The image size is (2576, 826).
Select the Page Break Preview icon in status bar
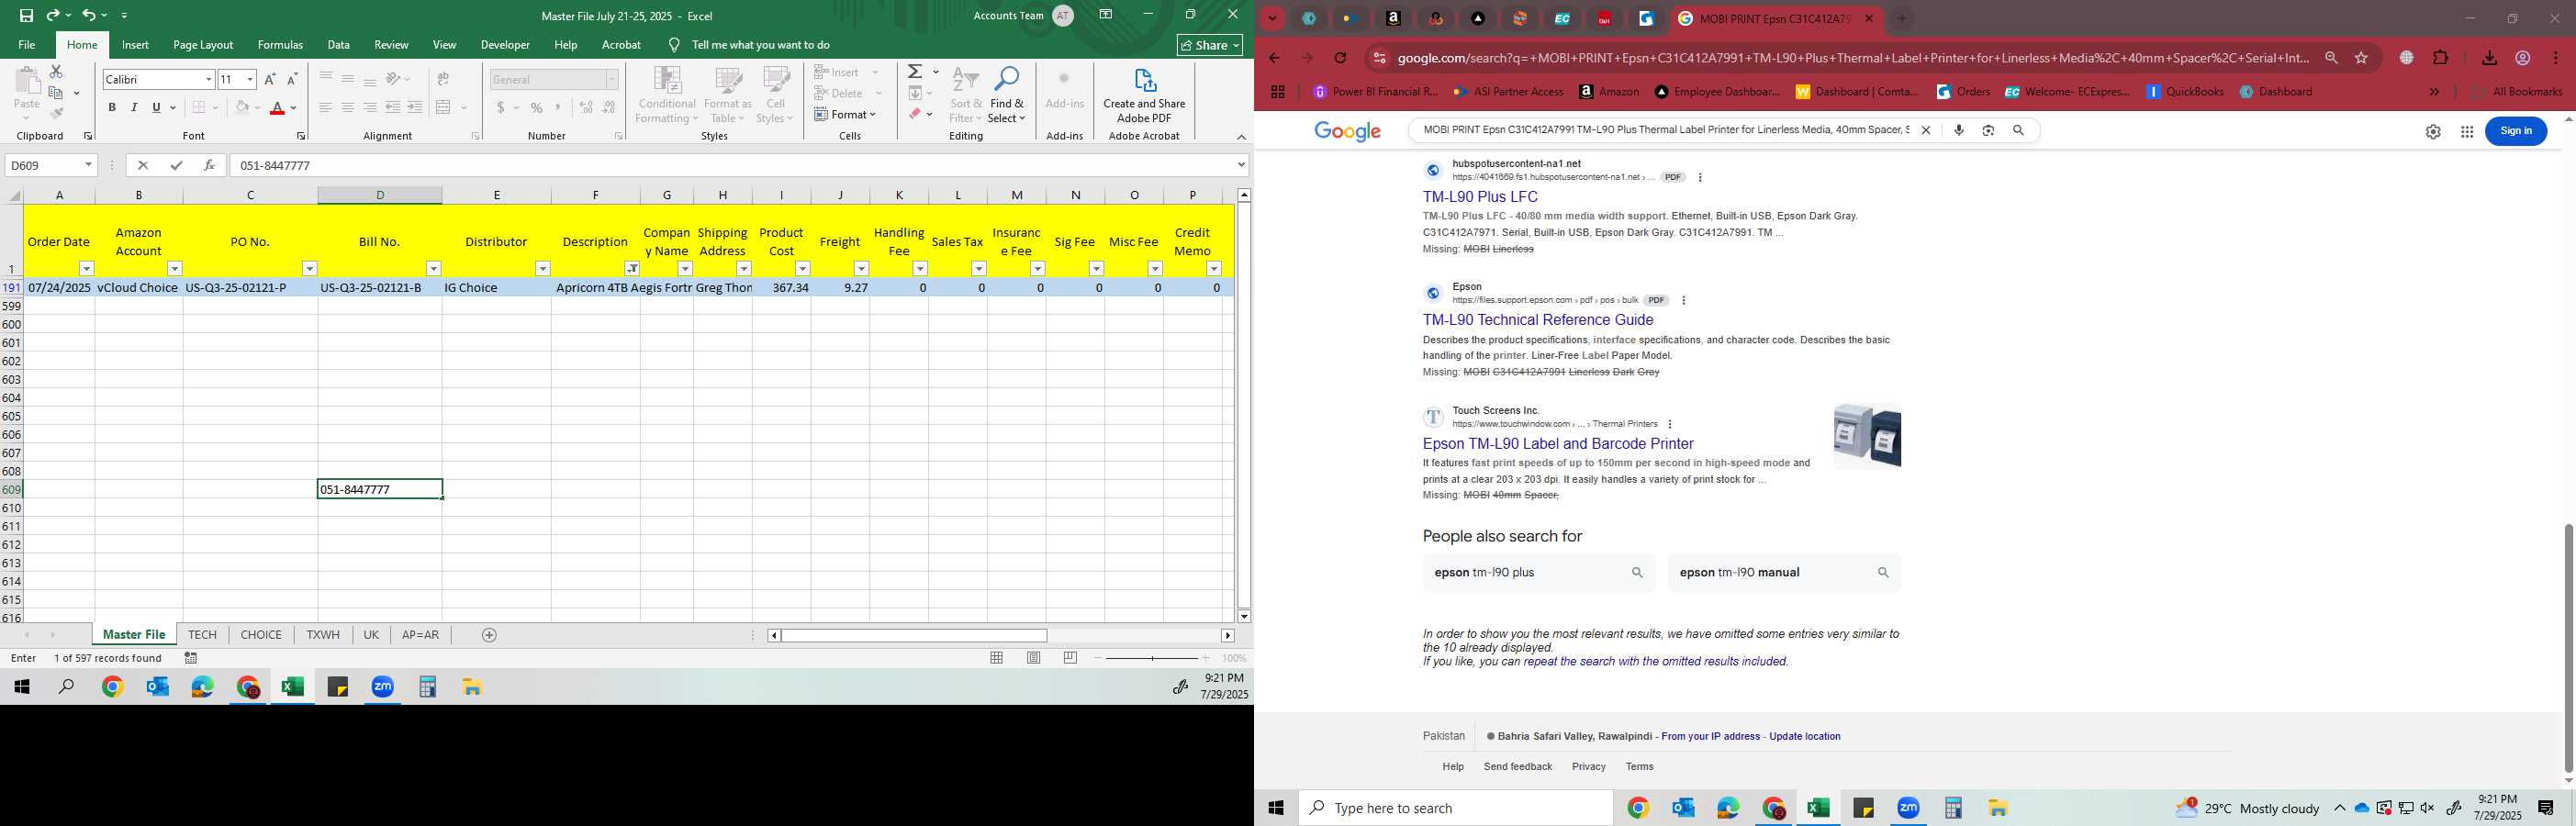coord(1071,658)
